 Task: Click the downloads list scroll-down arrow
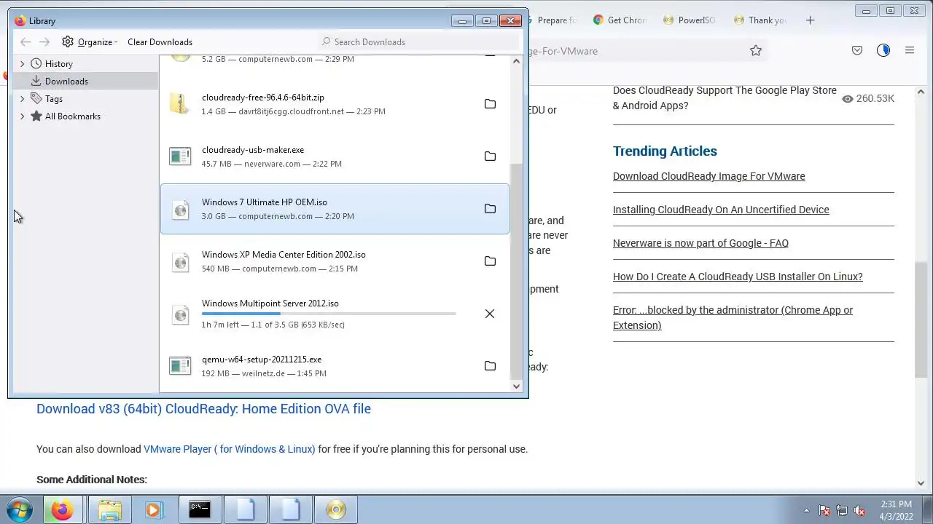point(516,386)
